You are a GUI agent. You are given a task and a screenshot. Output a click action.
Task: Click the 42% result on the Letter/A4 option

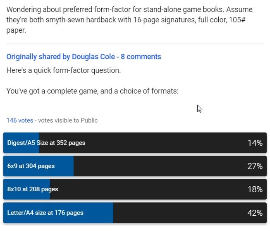point(255,213)
